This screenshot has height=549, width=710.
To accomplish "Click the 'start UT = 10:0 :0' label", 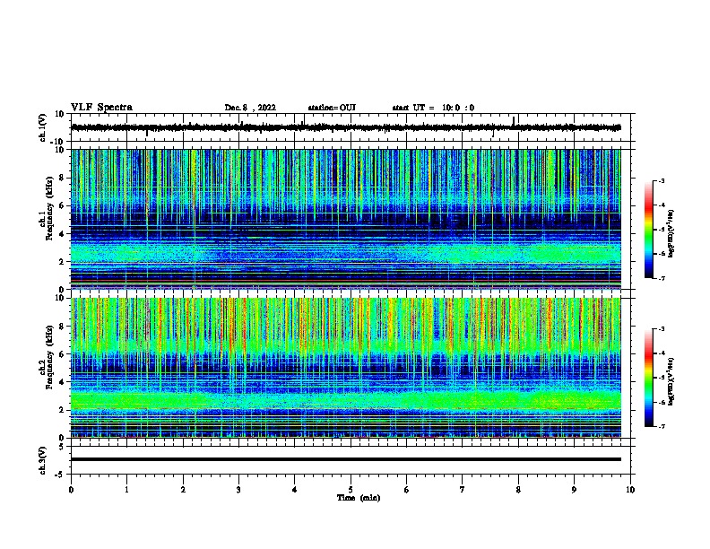I will point(433,108).
